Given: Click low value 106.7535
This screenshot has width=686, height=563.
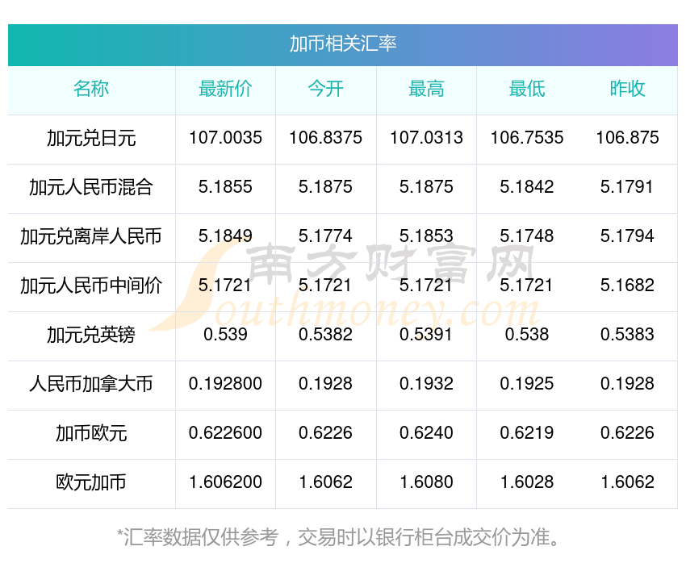Looking at the screenshot, I should coord(527,138).
